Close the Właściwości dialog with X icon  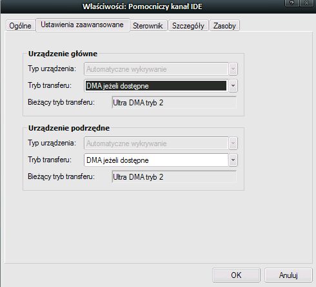306,3
